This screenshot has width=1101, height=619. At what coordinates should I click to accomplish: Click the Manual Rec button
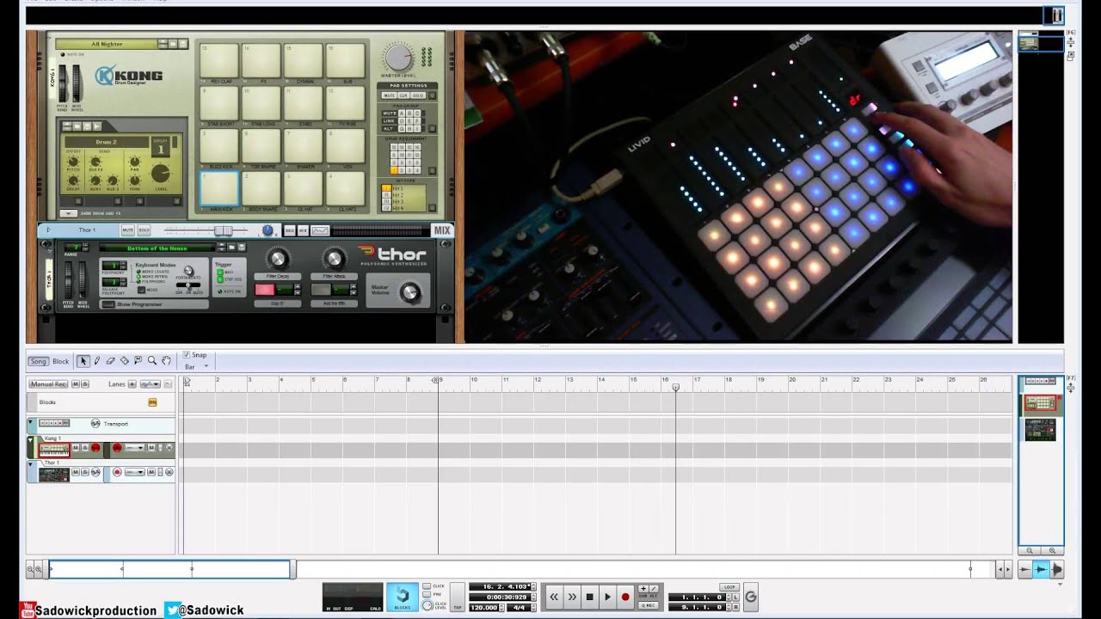point(48,384)
